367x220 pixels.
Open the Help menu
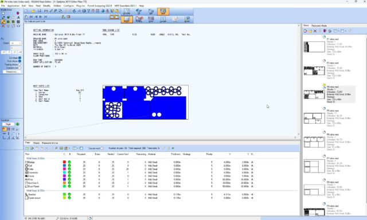142,6
